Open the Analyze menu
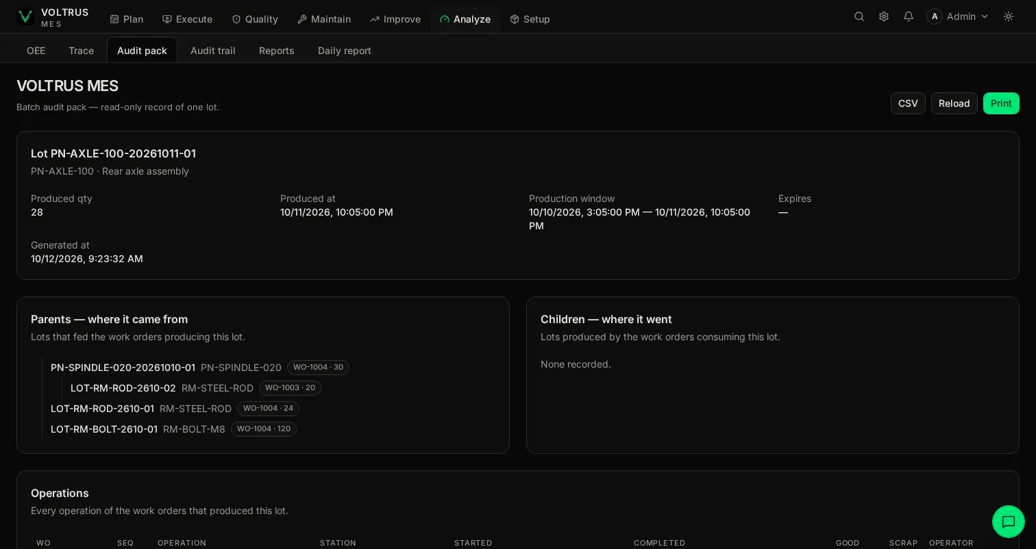1036x549 pixels. (x=465, y=19)
